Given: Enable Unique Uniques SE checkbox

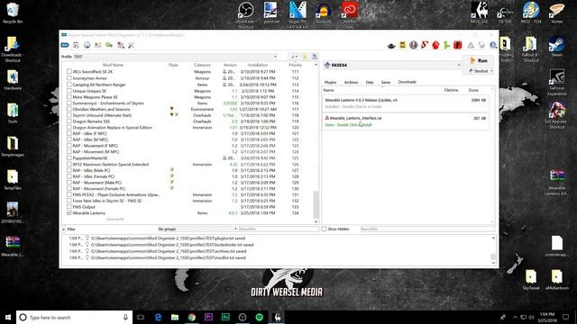Looking at the screenshot, I should click(69, 90).
